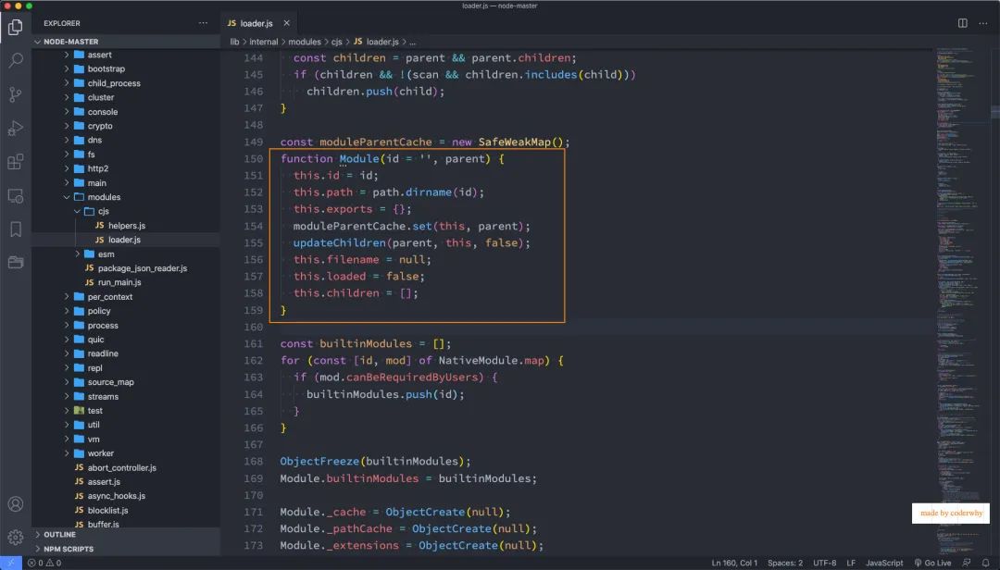This screenshot has height=570, width=1000.
Task: Close the loader.js tab
Action: point(286,23)
